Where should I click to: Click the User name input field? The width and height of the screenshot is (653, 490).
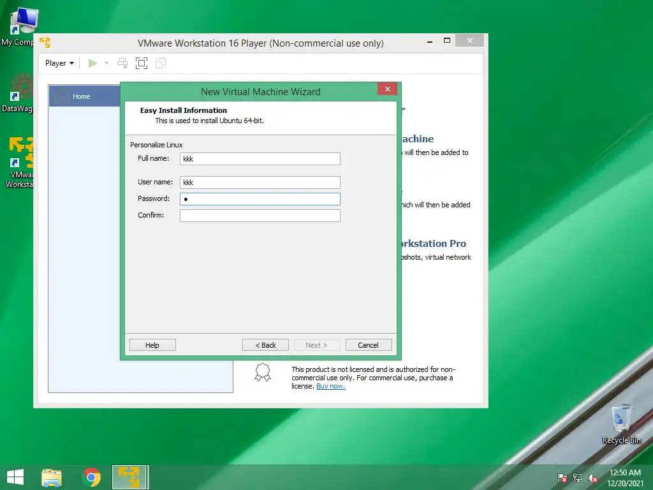coord(260,182)
